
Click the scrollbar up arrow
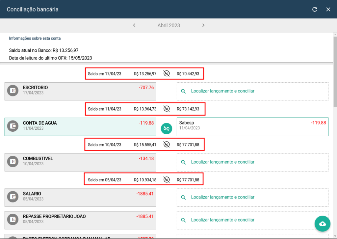tap(335, 34)
